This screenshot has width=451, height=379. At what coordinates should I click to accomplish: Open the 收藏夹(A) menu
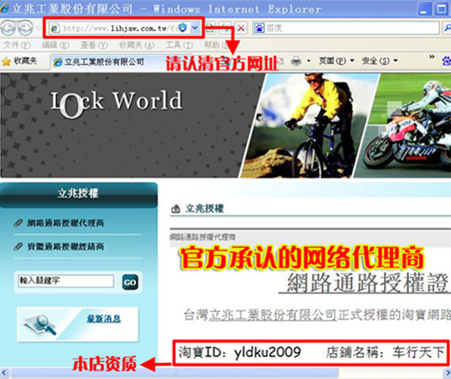click(137, 45)
